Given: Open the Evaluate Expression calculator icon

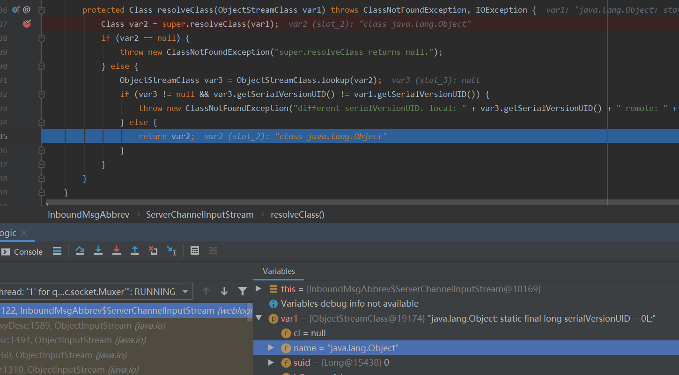Looking at the screenshot, I should point(195,251).
